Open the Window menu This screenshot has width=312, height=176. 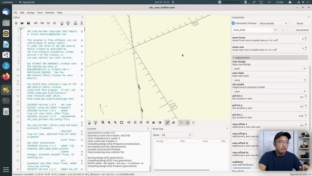point(50,13)
